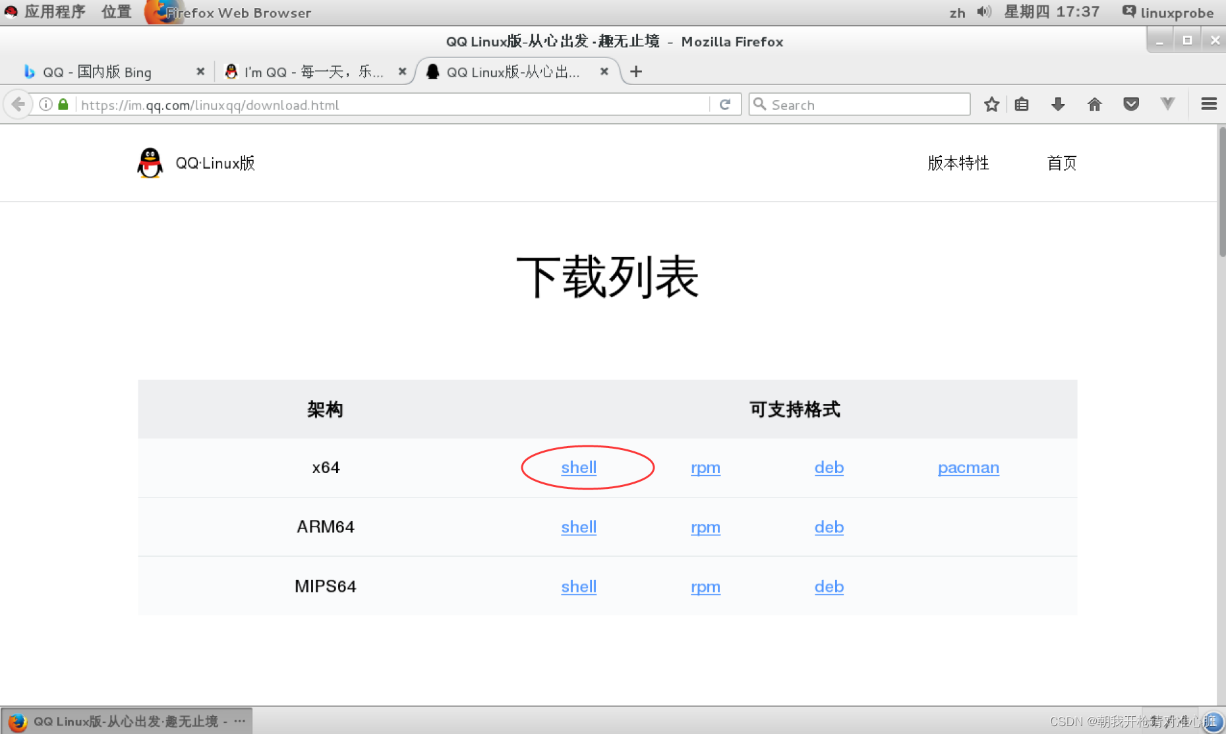The height and width of the screenshot is (734, 1226).
Task: Download the x64 shell installer
Action: coord(579,467)
